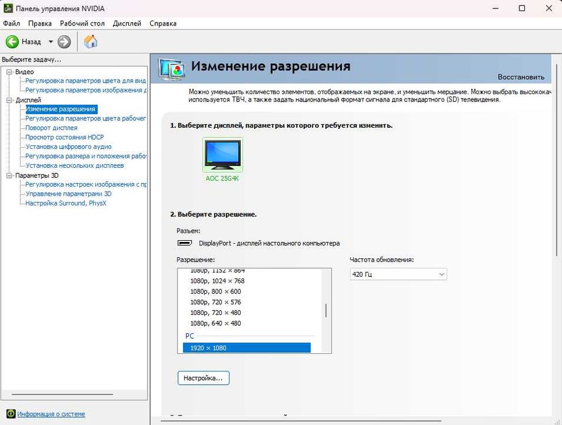
Task: Open the Справка menu
Action: [163, 23]
